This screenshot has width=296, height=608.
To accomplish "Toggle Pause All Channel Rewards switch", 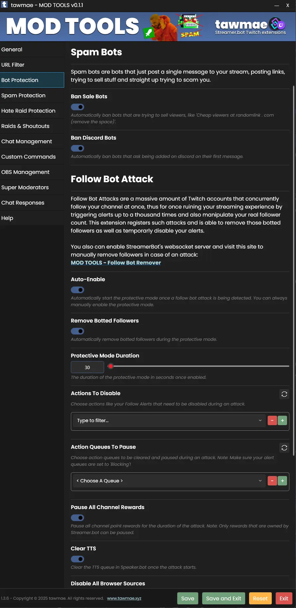I will coord(77,518).
